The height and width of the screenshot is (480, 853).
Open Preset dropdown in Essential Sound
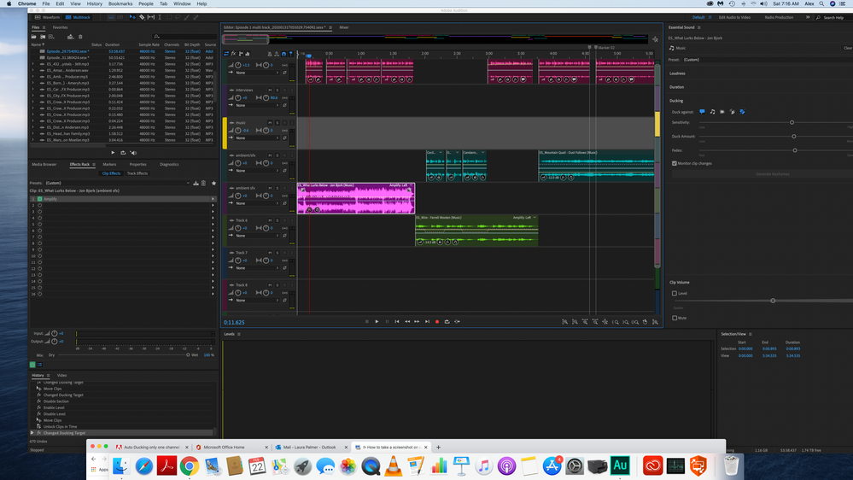pos(767,60)
